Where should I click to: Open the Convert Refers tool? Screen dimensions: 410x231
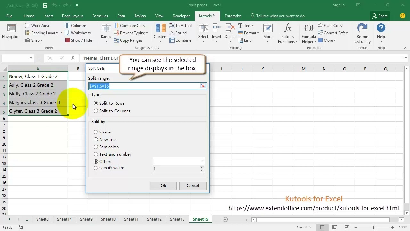tap(333, 33)
